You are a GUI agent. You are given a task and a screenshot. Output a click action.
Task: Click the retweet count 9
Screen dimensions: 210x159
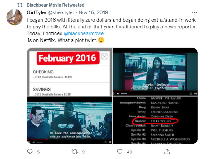pyautogui.click(x=83, y=152)
